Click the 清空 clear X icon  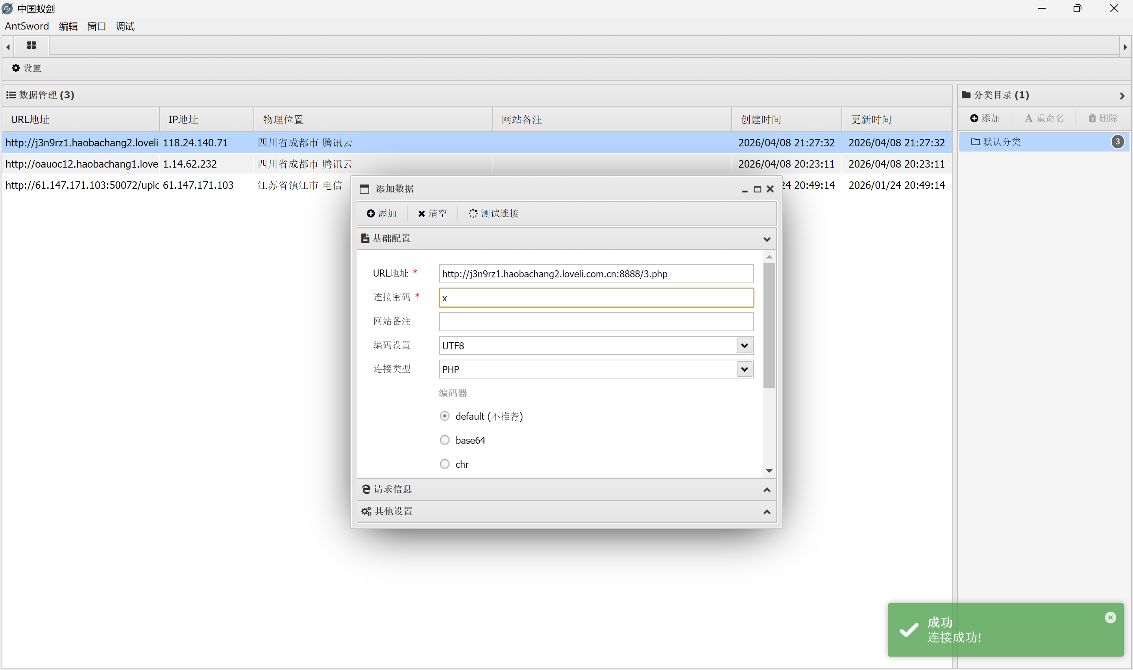point(421,213)
